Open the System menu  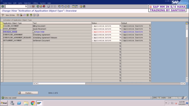pyautogui.click(x=43, y=3)
